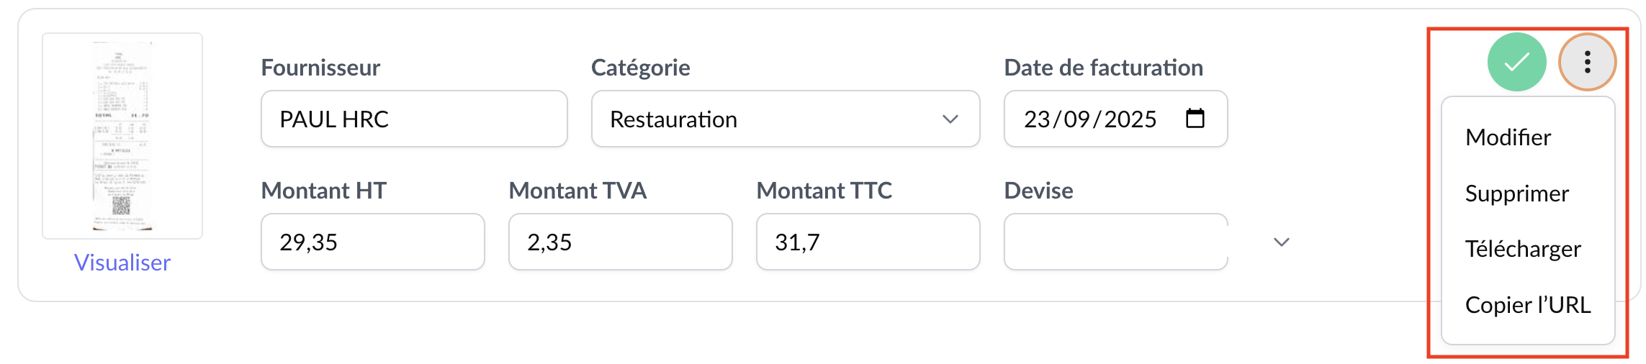The image size is (1646, 364).
Task: Click the year segment 2025 in date
Action: tap(1130, 119)
